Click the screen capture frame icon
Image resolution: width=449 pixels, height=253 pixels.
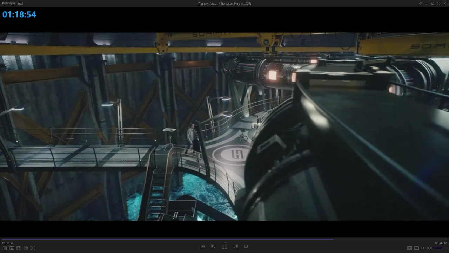pos(33,248)
